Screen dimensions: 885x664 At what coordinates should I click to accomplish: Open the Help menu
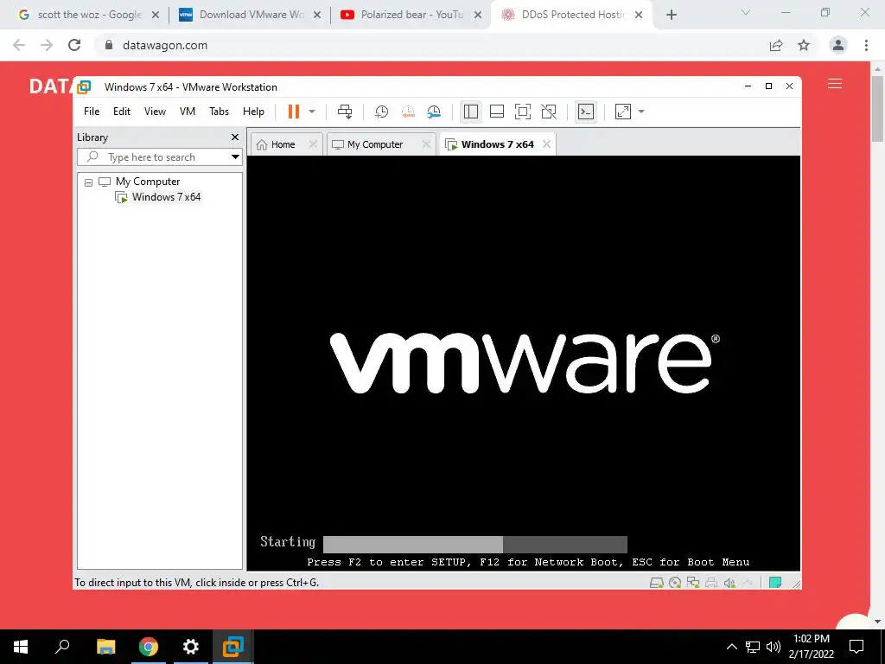(x=253, y=112)
